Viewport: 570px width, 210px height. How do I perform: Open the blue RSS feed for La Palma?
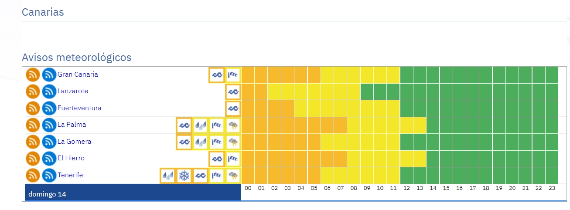pyautogui.click(x=49, y=125)
